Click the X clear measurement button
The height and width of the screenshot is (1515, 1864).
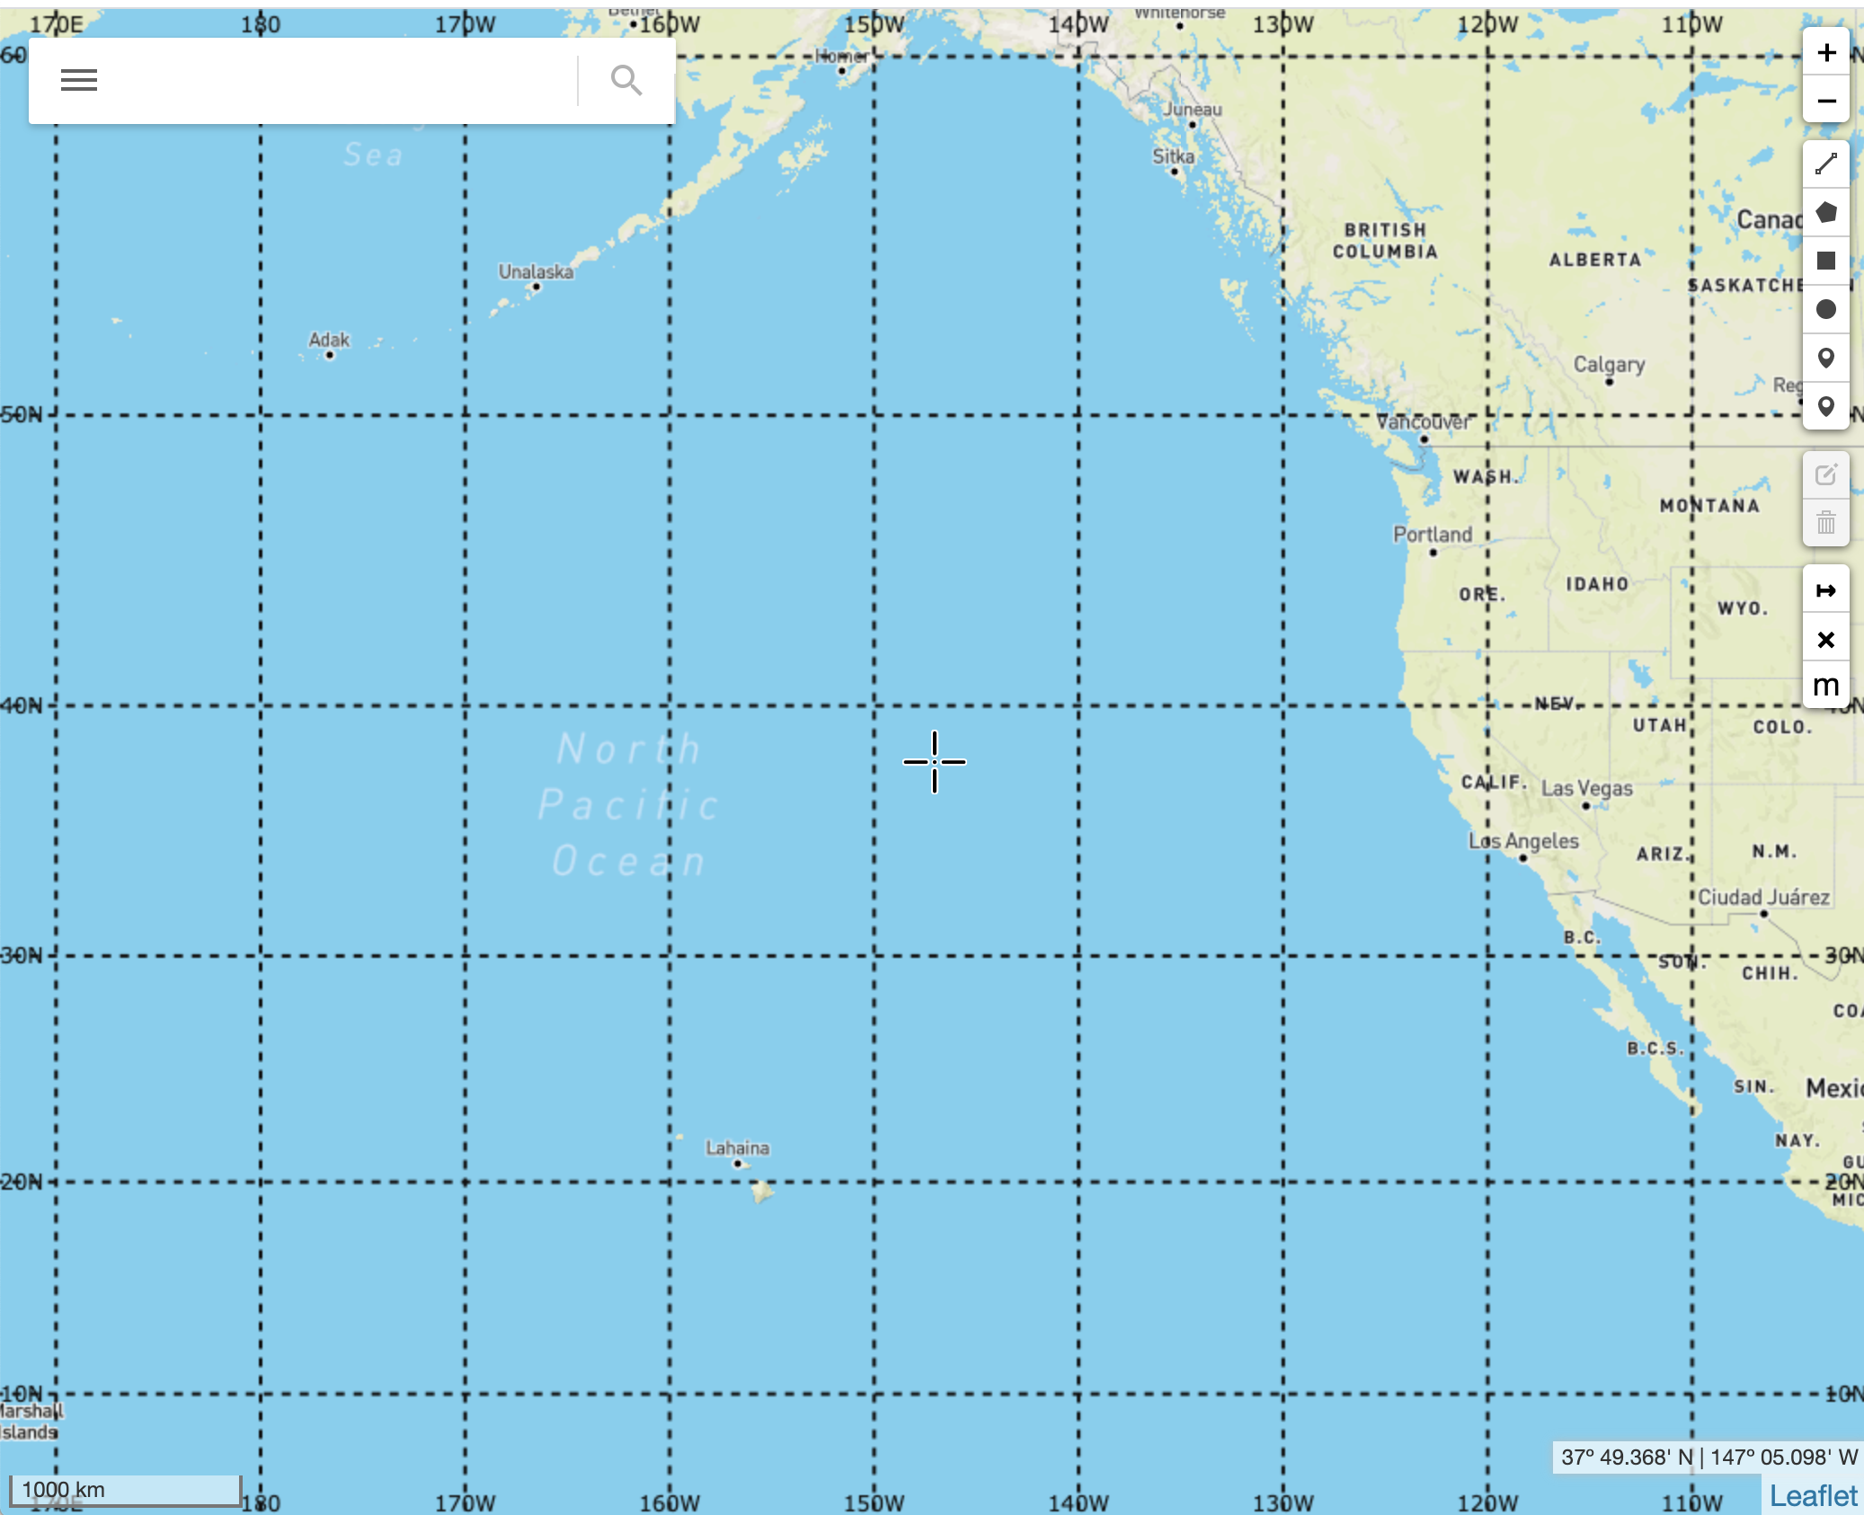(1825, 639)
